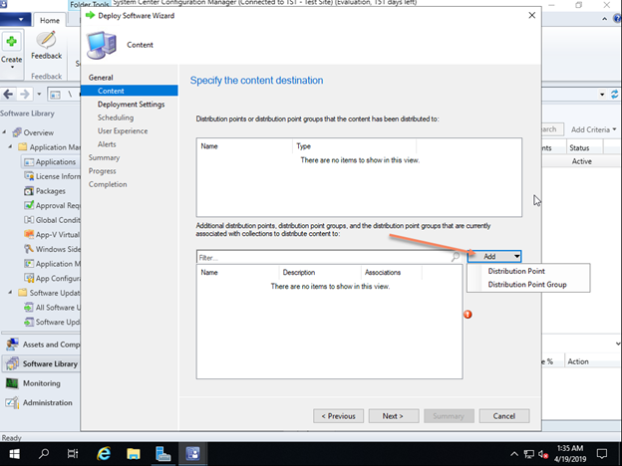Select the Applications node icon
Viewport: 622px width, 466px height.
pyautogui.click(x=29, y=161)
